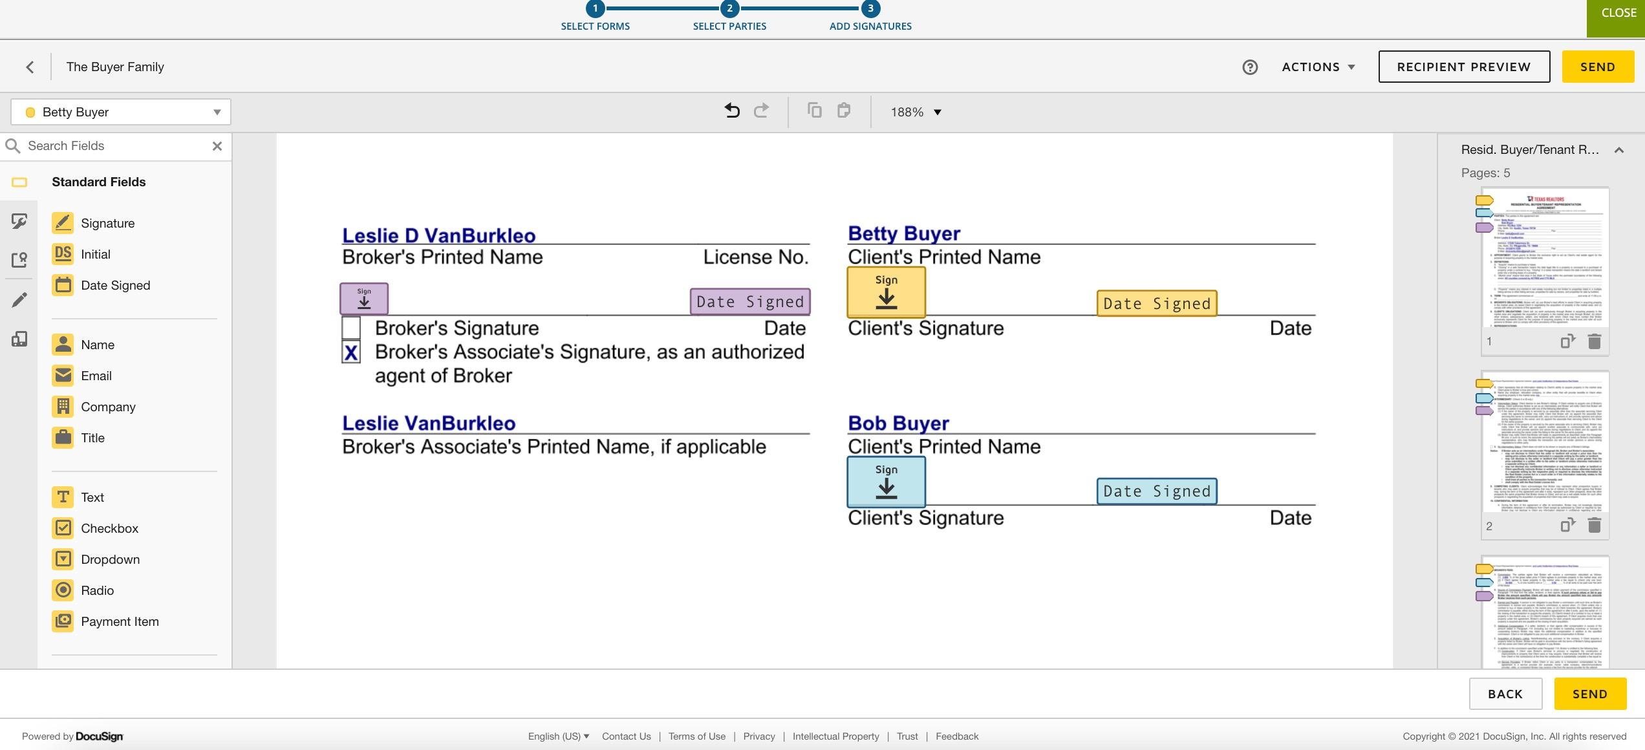
Task: Toggle the Broker's Associate's Signature X checkbox
Action: click(351, 352)
